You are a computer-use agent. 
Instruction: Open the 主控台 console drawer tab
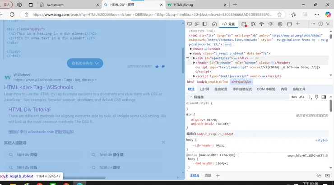[195, 176]
